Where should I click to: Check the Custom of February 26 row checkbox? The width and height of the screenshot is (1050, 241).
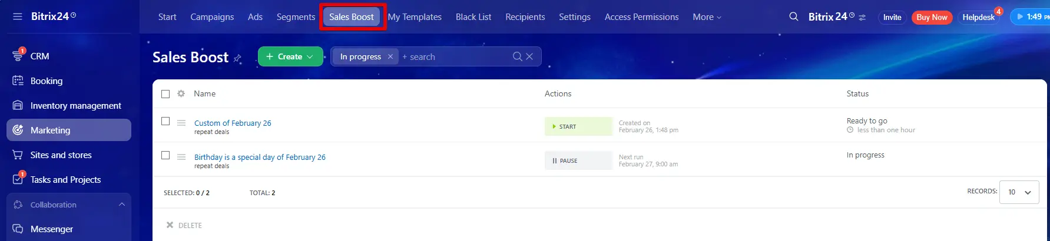[x=165, y=121]
